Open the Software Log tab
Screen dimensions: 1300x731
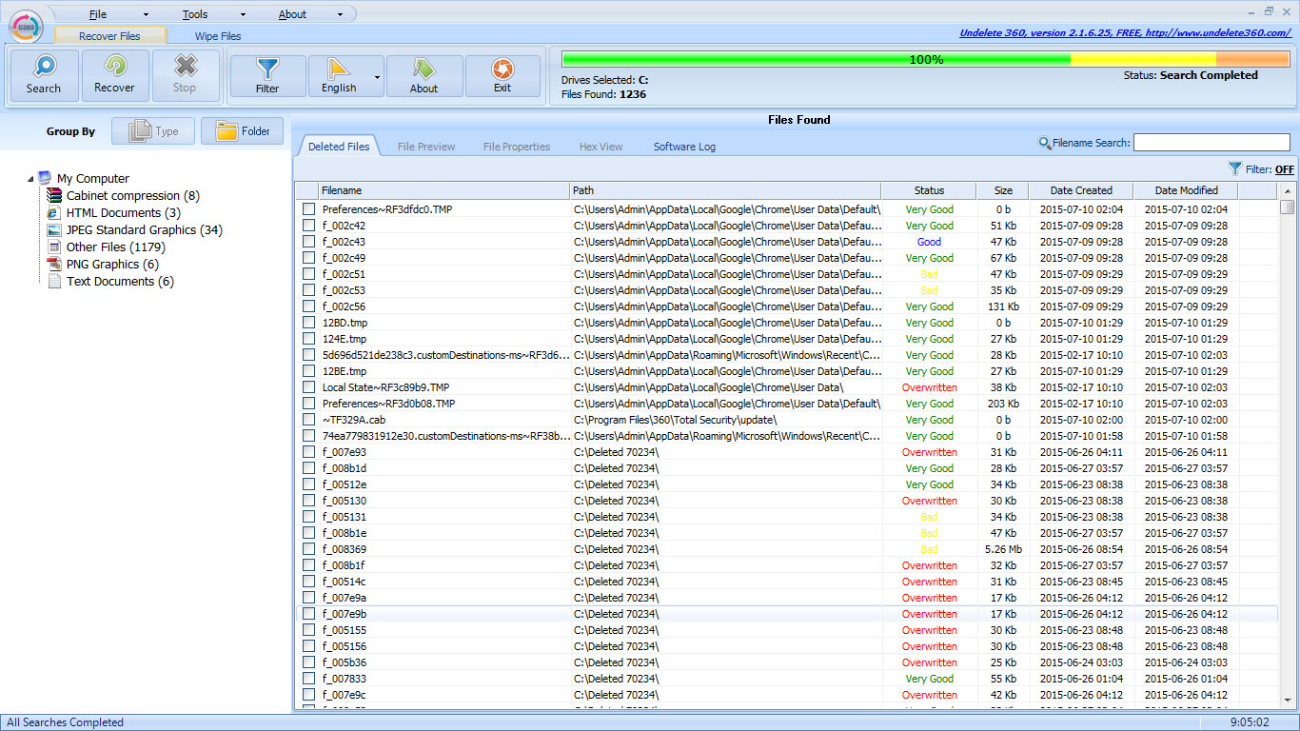[x=684, y=147]
